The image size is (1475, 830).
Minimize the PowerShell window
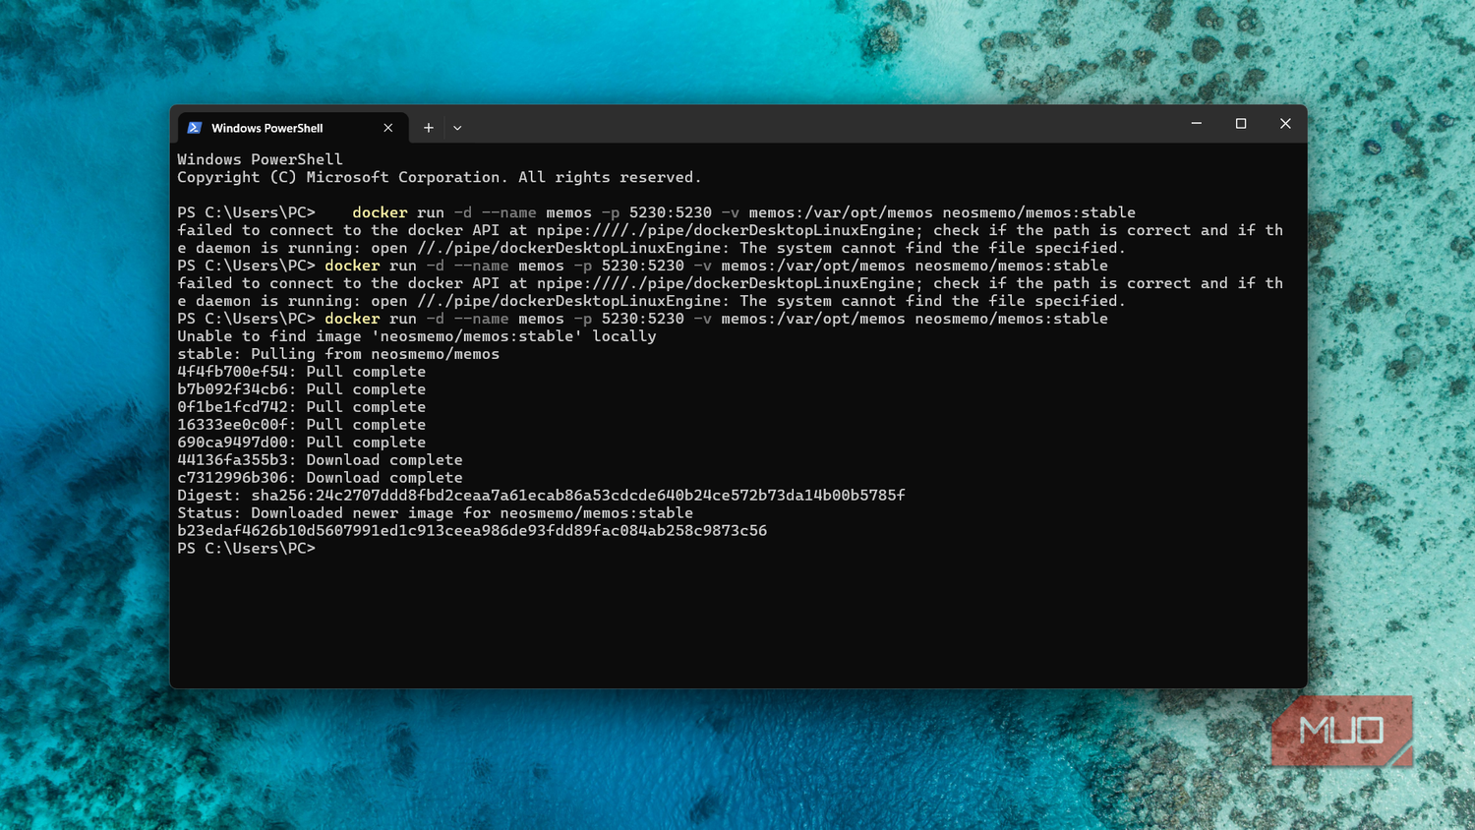coord(1197,124)
